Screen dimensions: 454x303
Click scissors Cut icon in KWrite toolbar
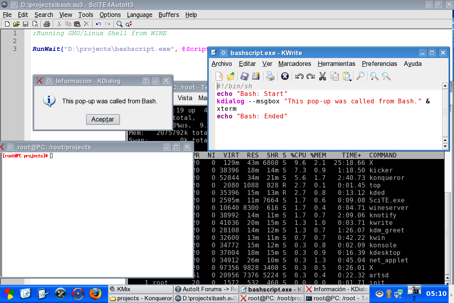coord(322,76)
